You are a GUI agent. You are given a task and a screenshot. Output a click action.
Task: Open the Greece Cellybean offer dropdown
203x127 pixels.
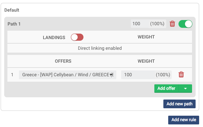[68, 75]
